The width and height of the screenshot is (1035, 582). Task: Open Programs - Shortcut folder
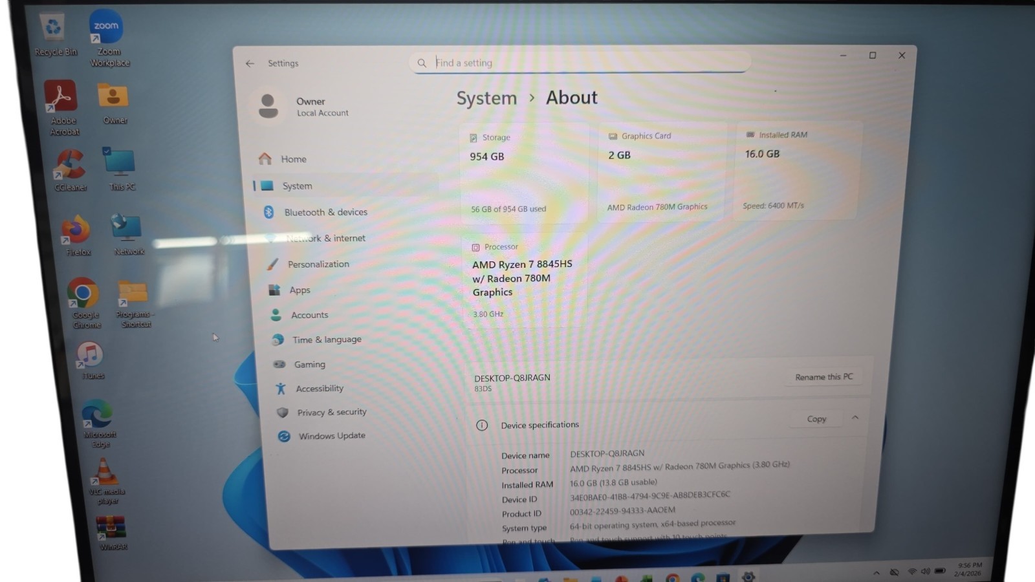coord(135,304)
